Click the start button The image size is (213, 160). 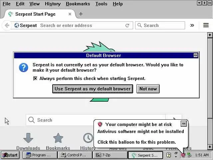click(x=10, y=155)
